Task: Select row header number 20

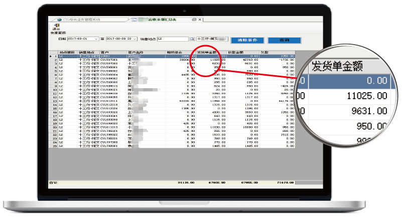Action: [53, 127]
